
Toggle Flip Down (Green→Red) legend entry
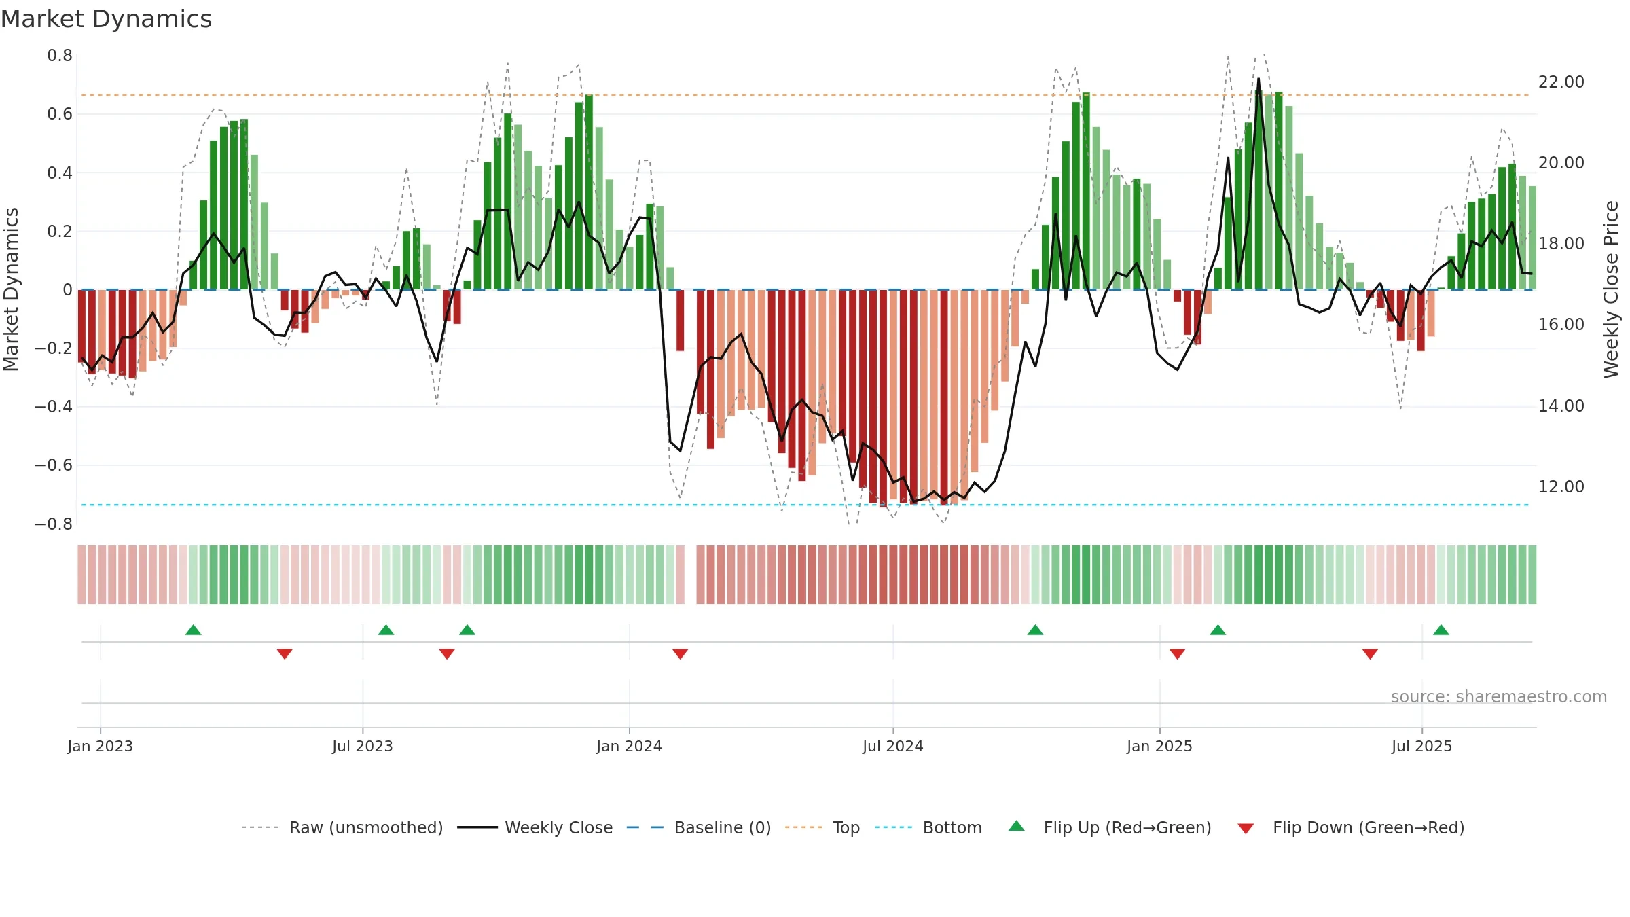point(1351,827)
